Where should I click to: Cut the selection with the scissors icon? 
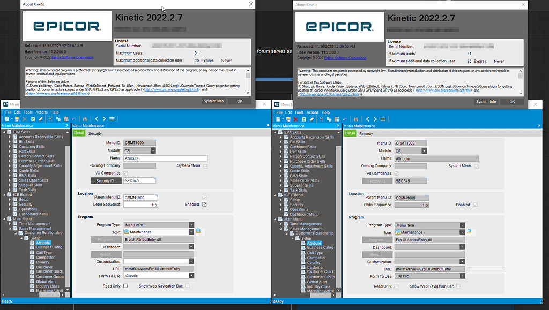(50, 118)
